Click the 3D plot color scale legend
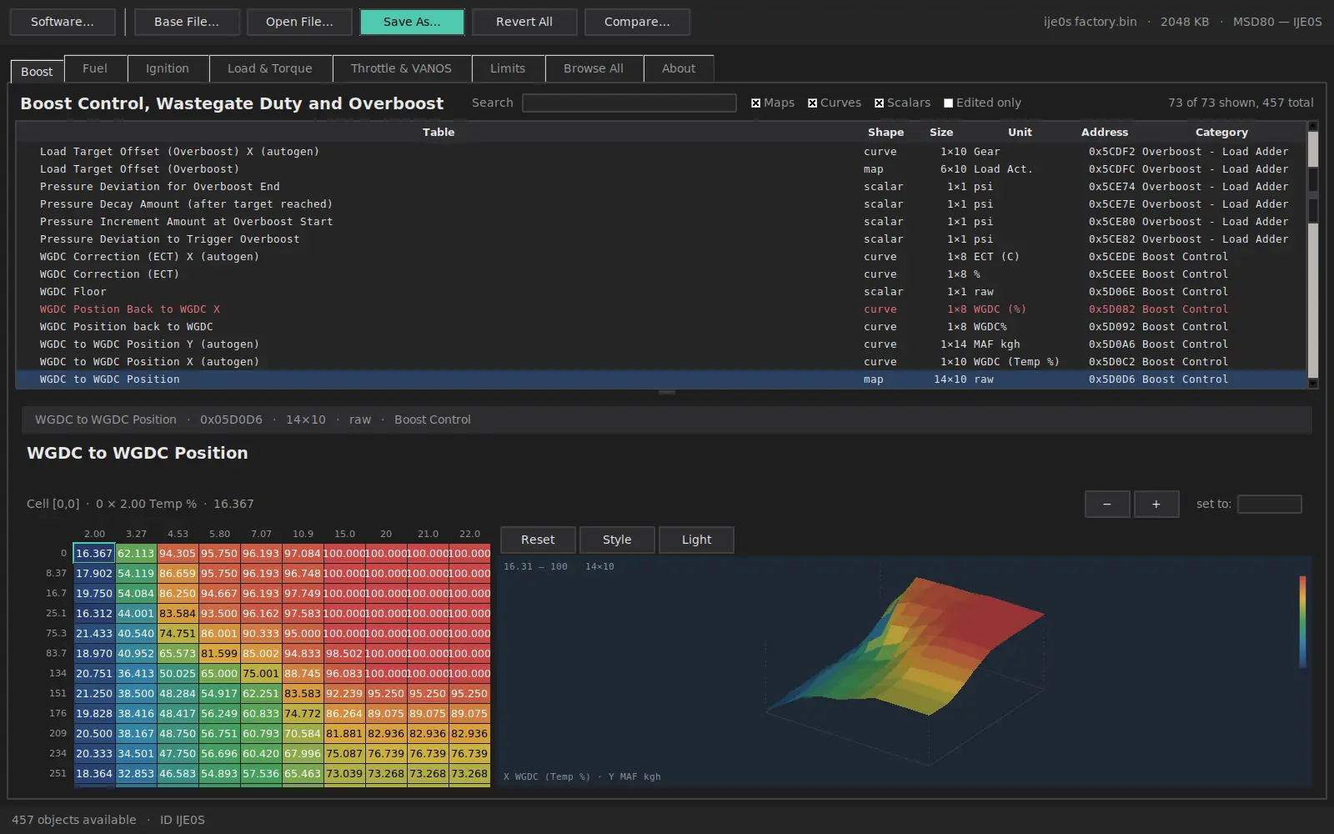Screen dimensions: 1334x834 point(1302,621)
